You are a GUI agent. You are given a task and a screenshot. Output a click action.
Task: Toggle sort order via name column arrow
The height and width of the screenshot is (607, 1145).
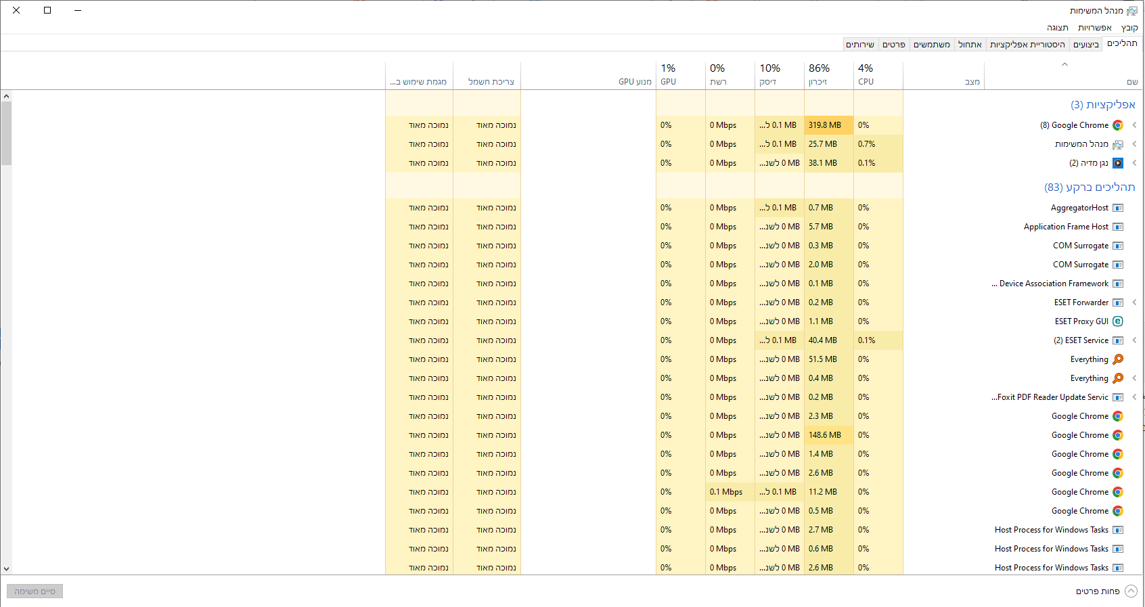pos(1064,65)
